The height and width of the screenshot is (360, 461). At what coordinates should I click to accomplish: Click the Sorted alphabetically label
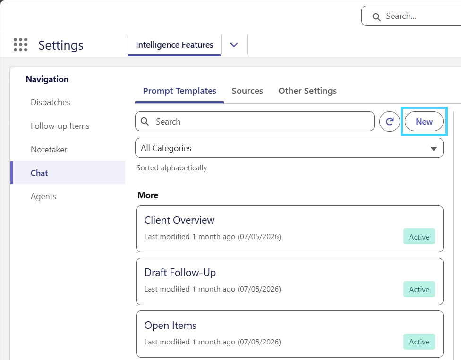click(x=172, y=168)
